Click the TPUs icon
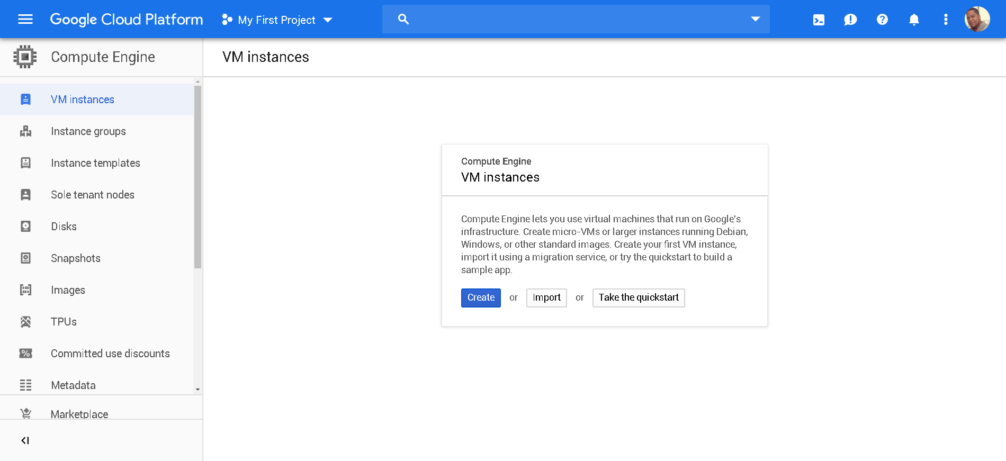Viewport: 1006px width, 461px height. (x=25, y=322)
